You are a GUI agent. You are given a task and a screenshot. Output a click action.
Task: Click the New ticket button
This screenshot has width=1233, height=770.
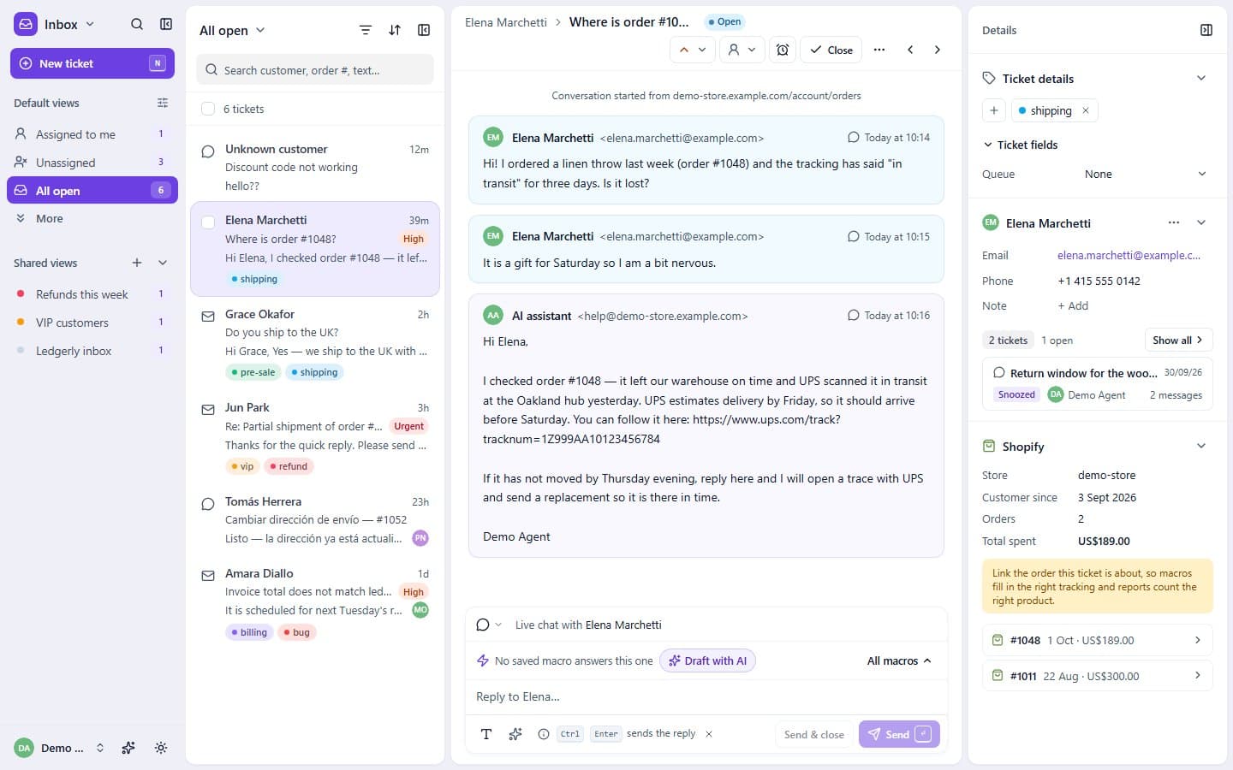click(x=92, y=63)
